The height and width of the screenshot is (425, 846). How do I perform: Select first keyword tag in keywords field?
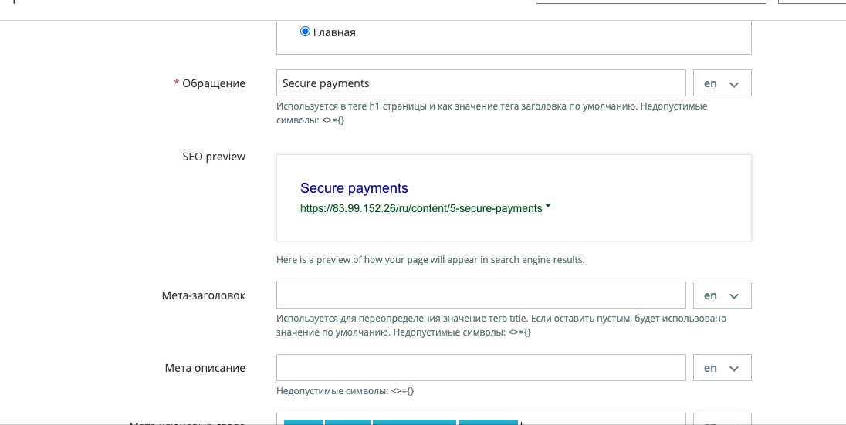coord(303,421)
